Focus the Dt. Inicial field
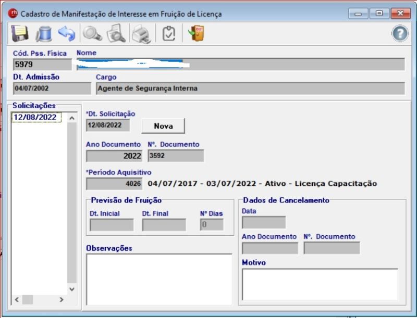The width and height of the screenshot is (417, 318). click(112, 225)
